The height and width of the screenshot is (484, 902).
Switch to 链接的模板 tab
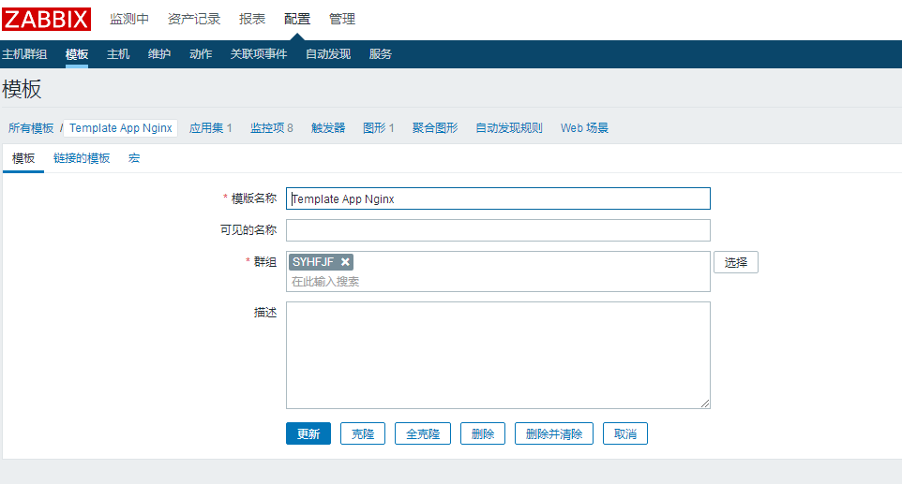pos(82,158)
